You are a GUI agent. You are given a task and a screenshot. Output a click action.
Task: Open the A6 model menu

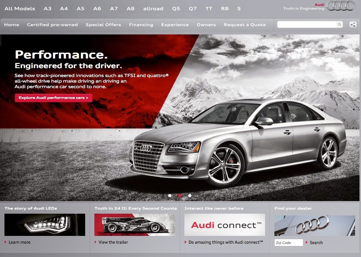click(97, 9)
